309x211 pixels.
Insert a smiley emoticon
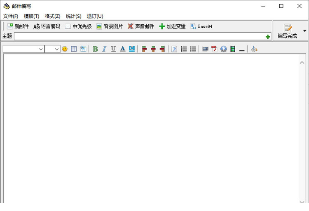click(x=65, y=49)
